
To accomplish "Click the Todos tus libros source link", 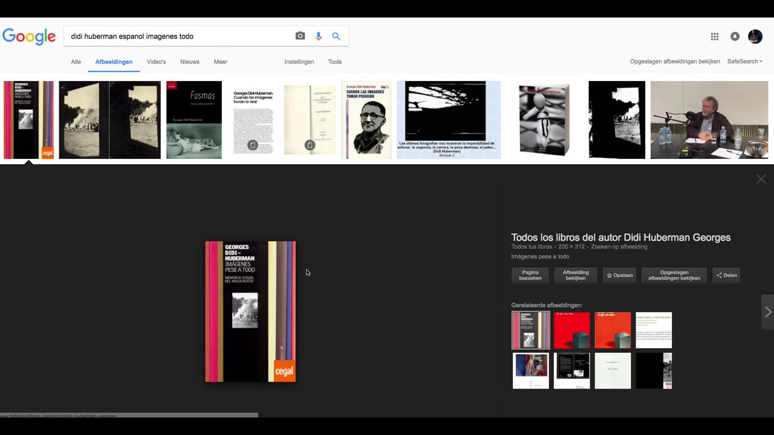I will [532, 246].
